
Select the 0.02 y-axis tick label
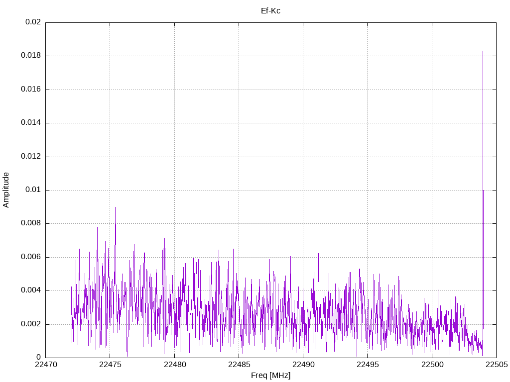[32, 22]
